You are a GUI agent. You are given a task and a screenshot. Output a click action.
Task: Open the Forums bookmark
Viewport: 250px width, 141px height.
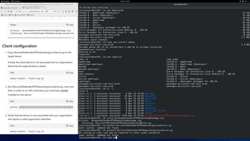pos(30,15)
